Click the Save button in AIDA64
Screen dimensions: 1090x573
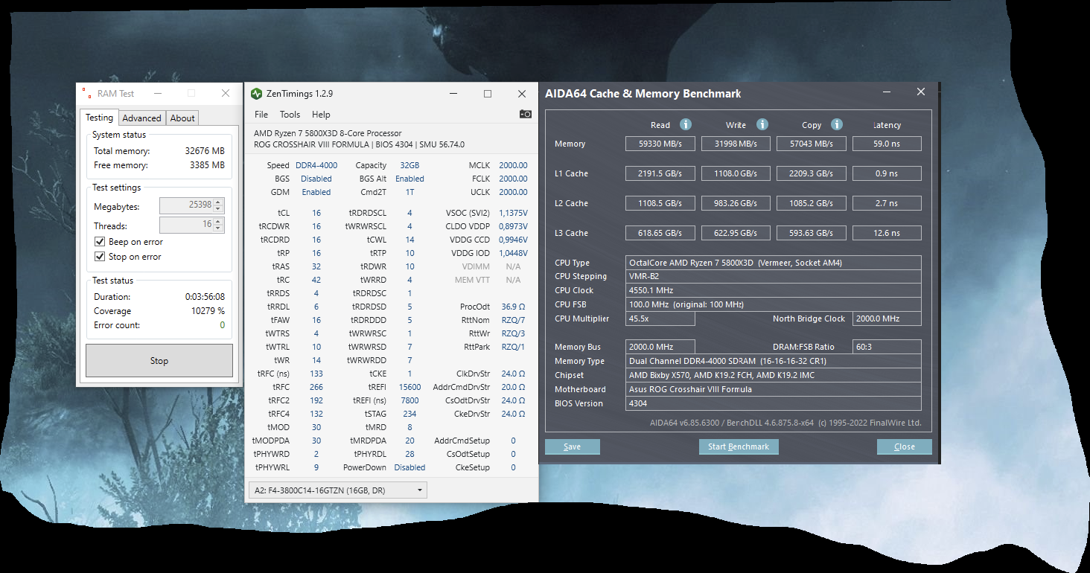[572, 446]
